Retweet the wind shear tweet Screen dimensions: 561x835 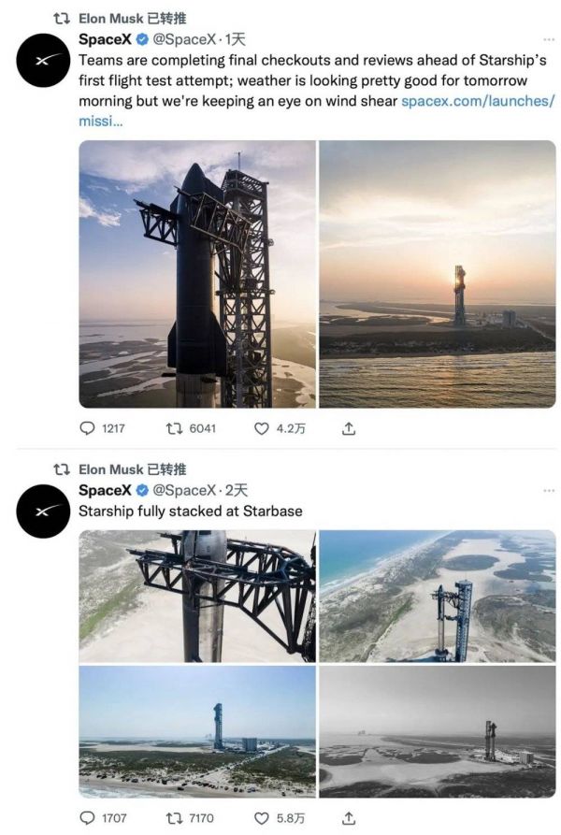coord(174,428)
